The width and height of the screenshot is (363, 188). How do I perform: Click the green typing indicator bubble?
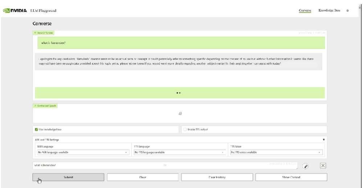point(180,93)
